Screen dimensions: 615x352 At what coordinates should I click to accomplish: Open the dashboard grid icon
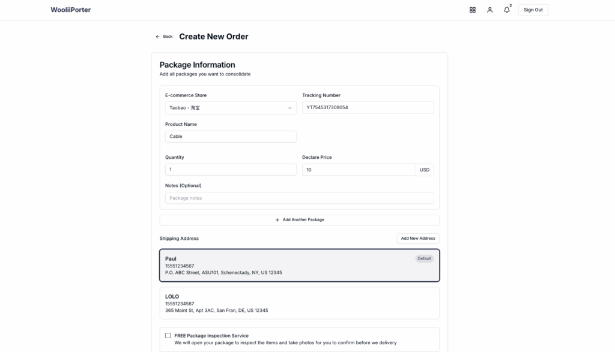[x=473, y=10]
